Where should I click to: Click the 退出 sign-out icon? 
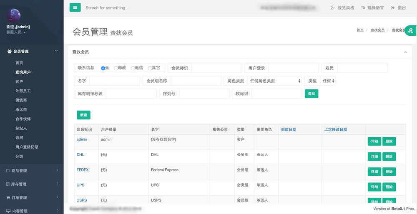(393, 7)
